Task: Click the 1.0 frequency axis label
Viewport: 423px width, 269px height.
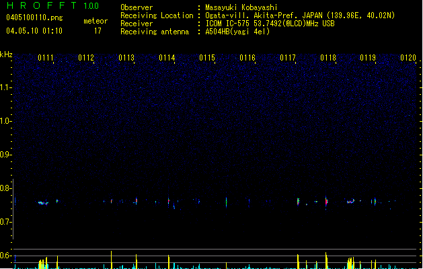Action: coord(5,121)
